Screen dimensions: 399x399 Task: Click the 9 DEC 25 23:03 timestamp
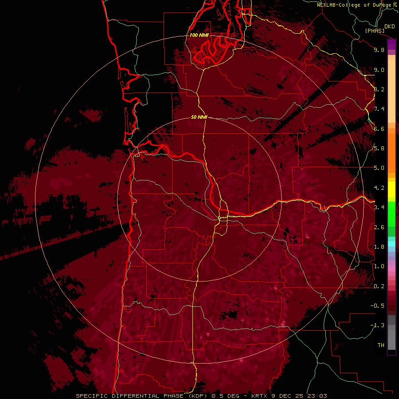[x=300, y=396]
